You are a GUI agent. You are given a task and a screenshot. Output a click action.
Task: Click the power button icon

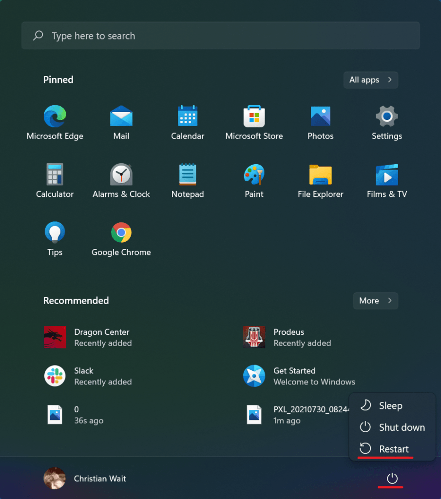[392, 479]
